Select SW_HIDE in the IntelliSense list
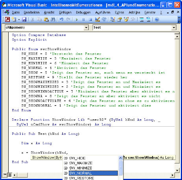 click(x=90, y=158)
